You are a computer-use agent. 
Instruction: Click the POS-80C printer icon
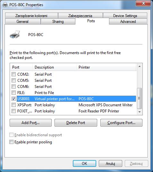pos(15,34)
